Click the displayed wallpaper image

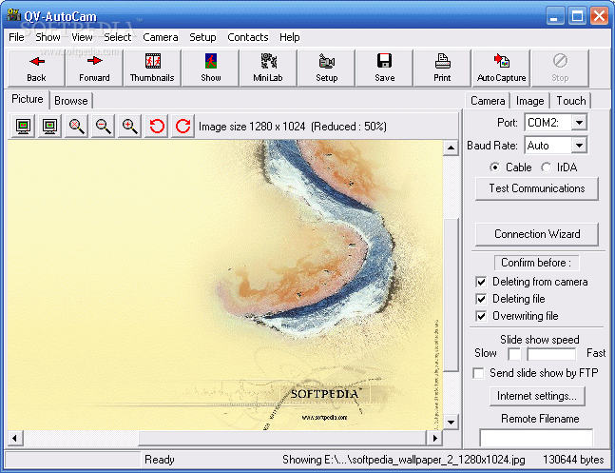pos(225,285)
